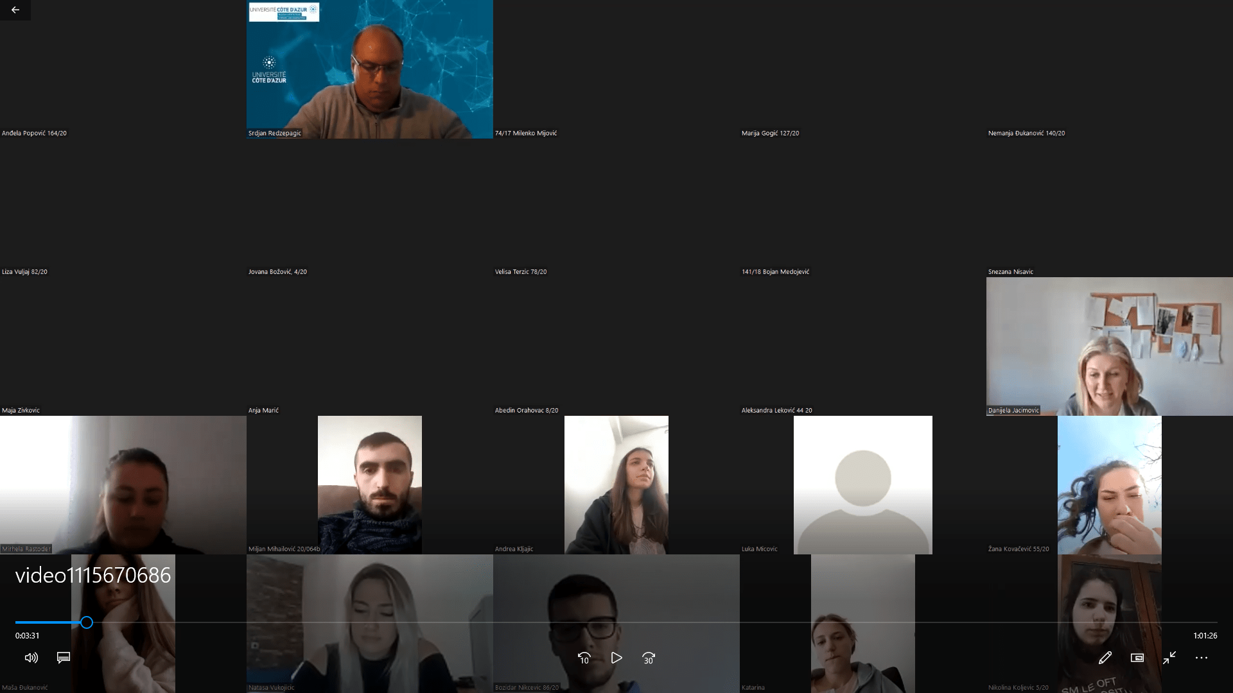Select Miljan Mihailović's video tile
Image resolution: width=1233 pixels, height=693 pixels.
click(x=370, y=485)
